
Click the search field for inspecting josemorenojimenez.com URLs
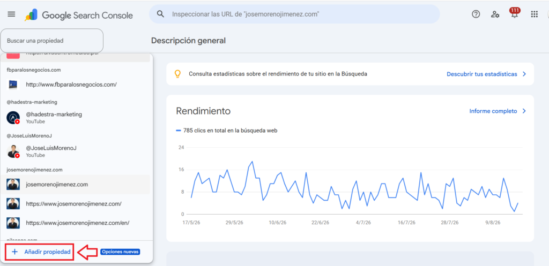pyautogui.click(x=294, y=14)
